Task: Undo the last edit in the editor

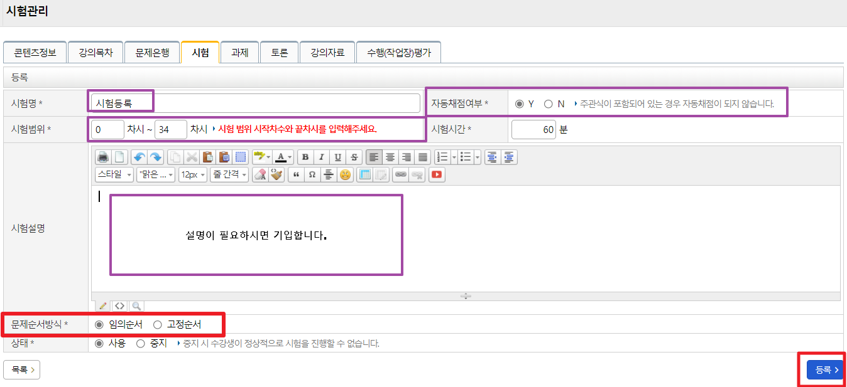Action: [138, 157]
